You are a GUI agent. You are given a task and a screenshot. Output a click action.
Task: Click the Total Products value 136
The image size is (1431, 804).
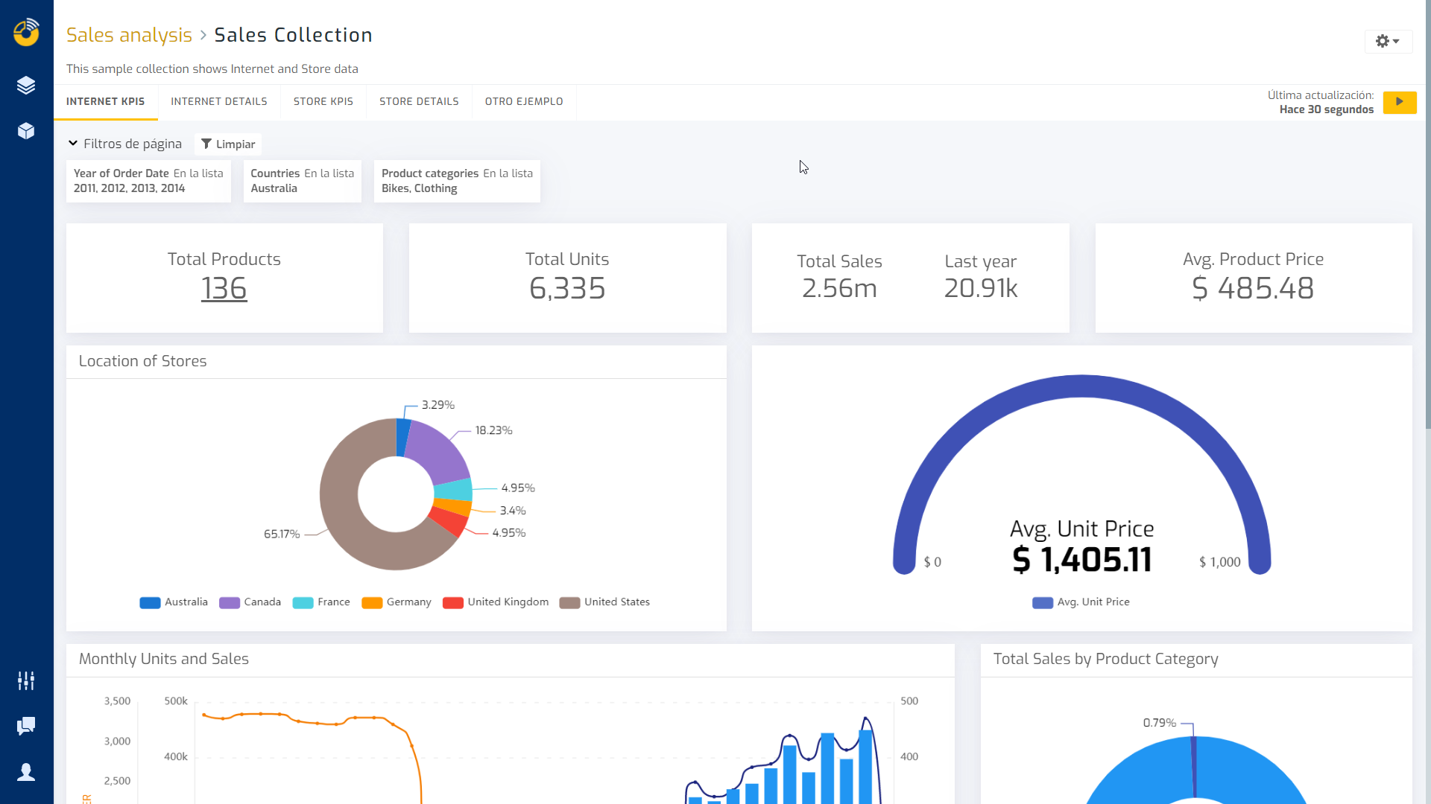(x=224, y=288)
